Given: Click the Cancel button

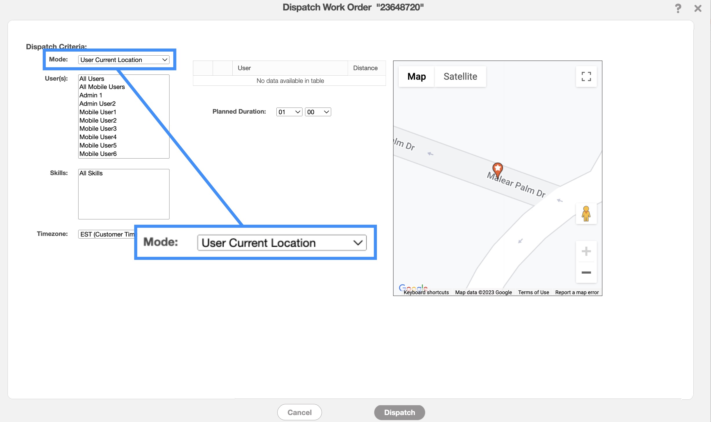Looking at the screenshot, I should pyautogui.click(x=299, y=412).
